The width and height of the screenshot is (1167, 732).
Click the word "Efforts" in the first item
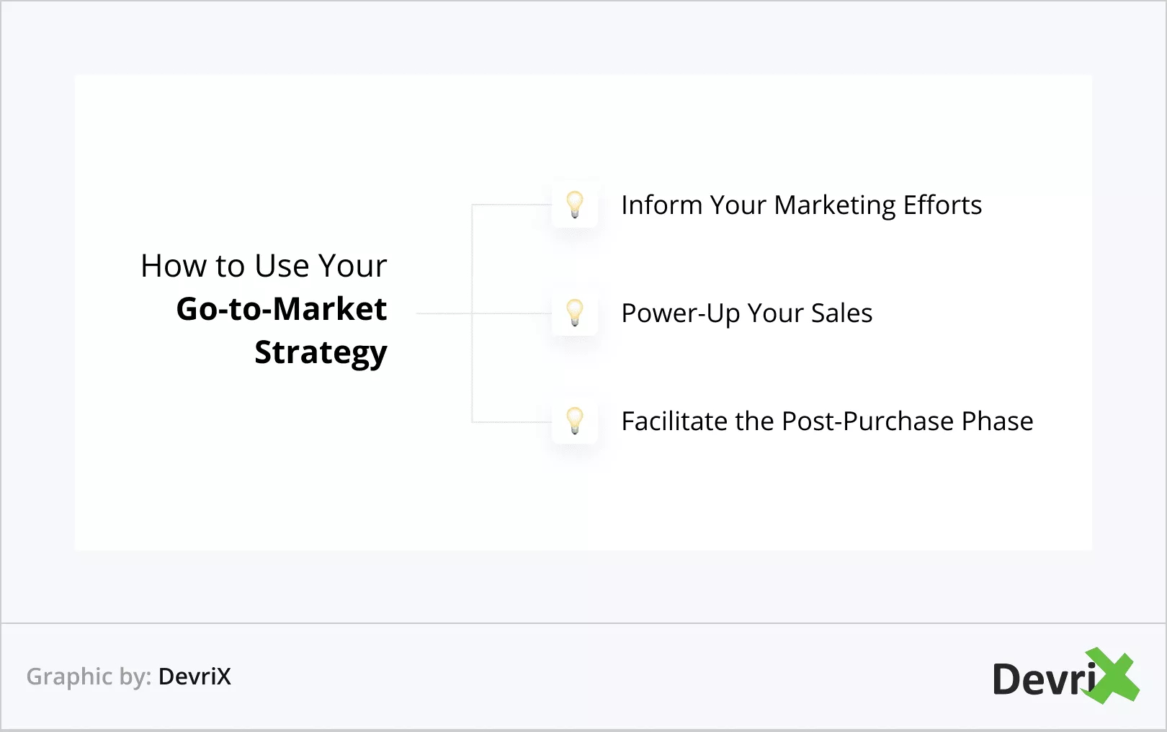tap(942, 205)
